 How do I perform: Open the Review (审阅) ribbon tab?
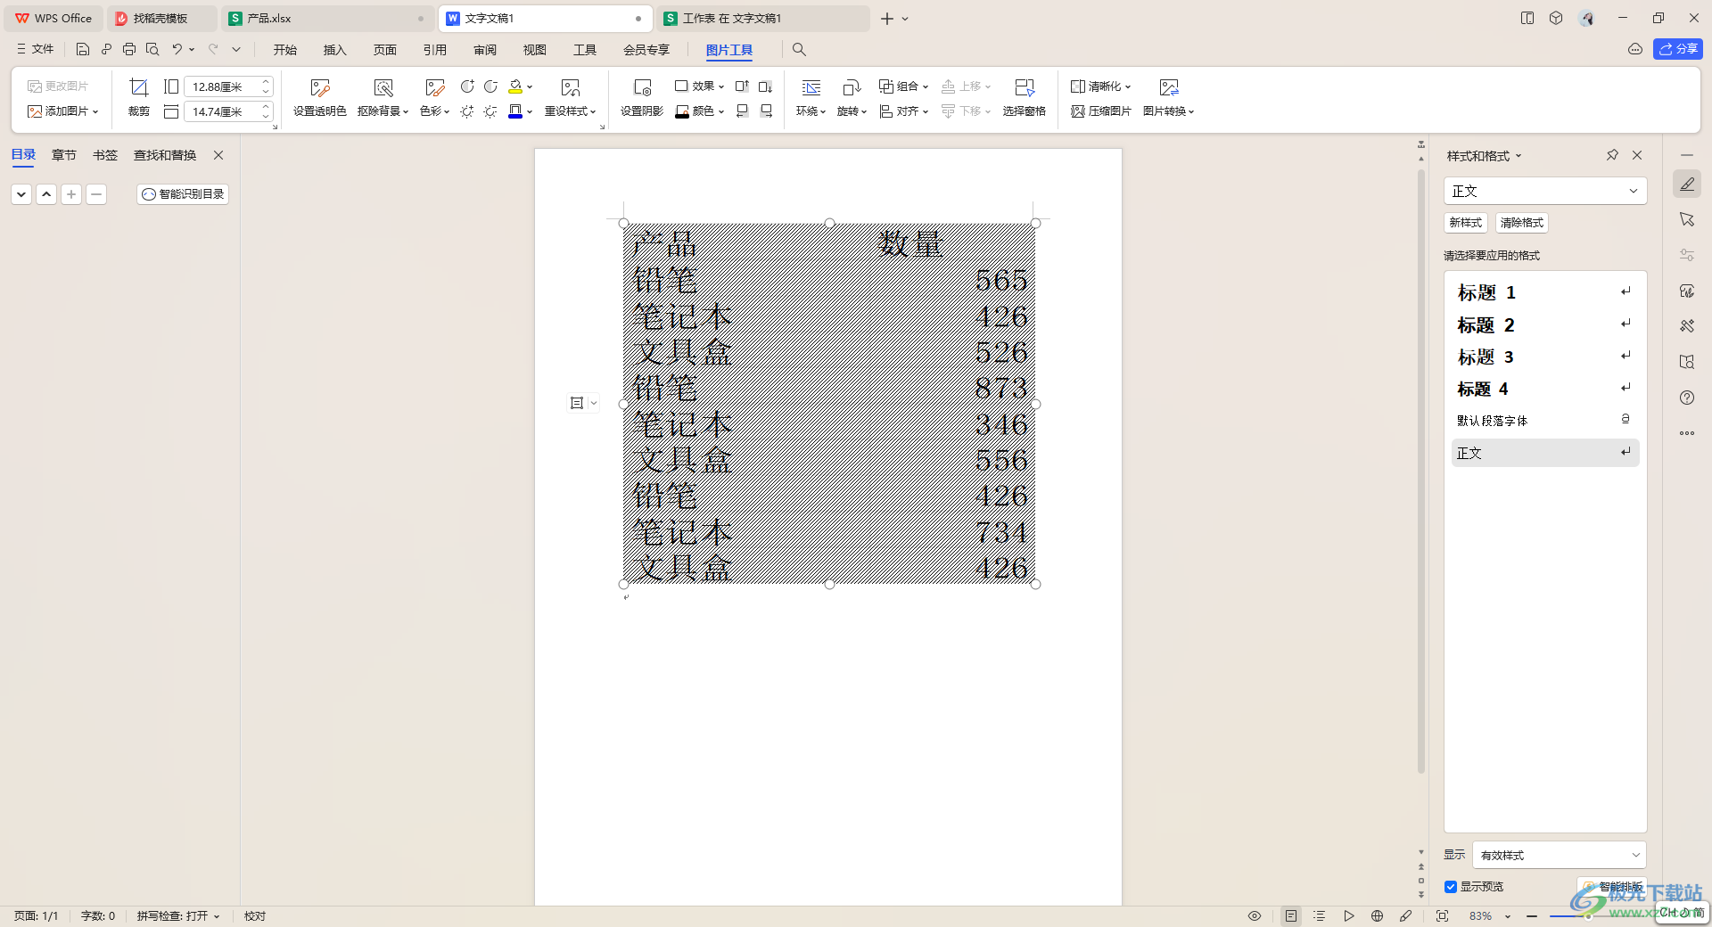point(485,50)
